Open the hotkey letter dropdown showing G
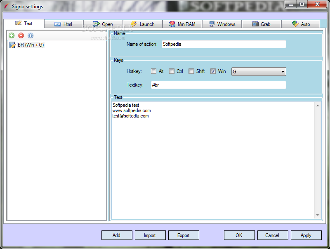This screenshot has height=249, width=330. (x=259, y=71)
